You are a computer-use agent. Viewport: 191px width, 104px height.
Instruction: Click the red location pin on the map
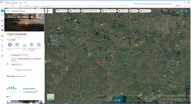tap(98, 62)
